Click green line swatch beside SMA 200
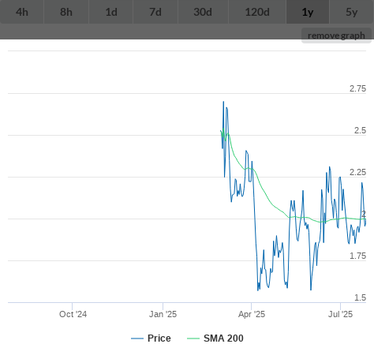 [193, 338]
